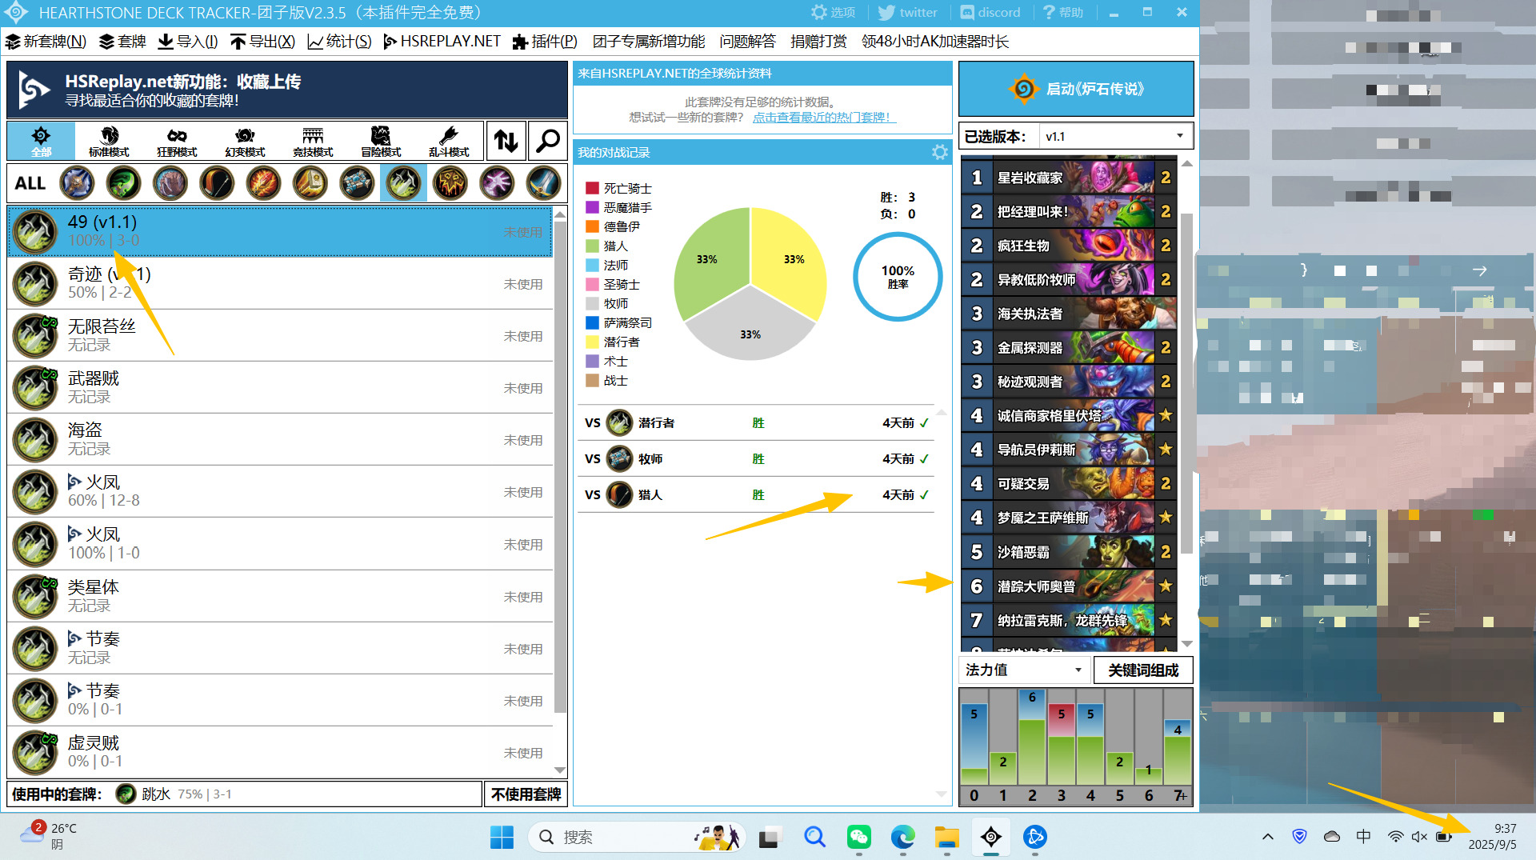The width and height of the screenshot is (1536, 860).
Task: Select the 无限苔丝 deck row
Action: (x=280, y=335)
